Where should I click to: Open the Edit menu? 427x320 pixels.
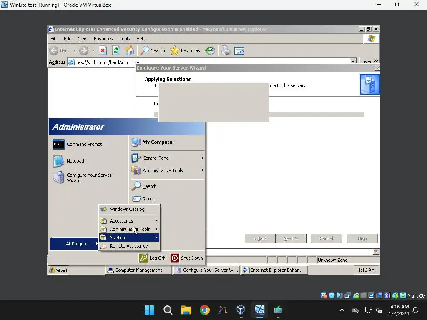coord(68,39)
